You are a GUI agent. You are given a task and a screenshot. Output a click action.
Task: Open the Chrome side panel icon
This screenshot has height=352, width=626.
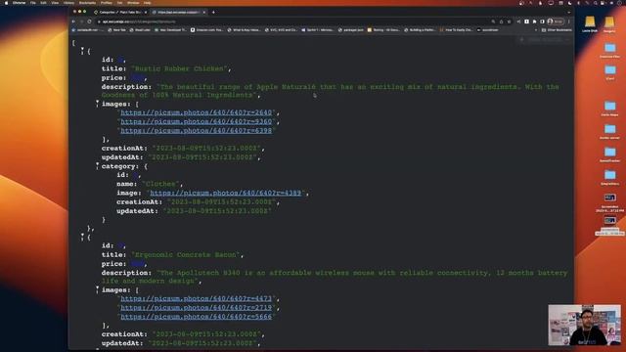click(x=542, y=22)
